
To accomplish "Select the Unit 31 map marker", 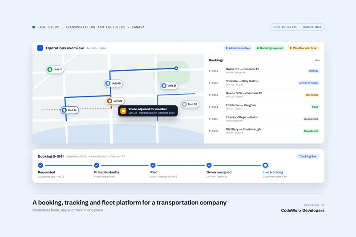I will pyautogui.click(x=169, y=86).
